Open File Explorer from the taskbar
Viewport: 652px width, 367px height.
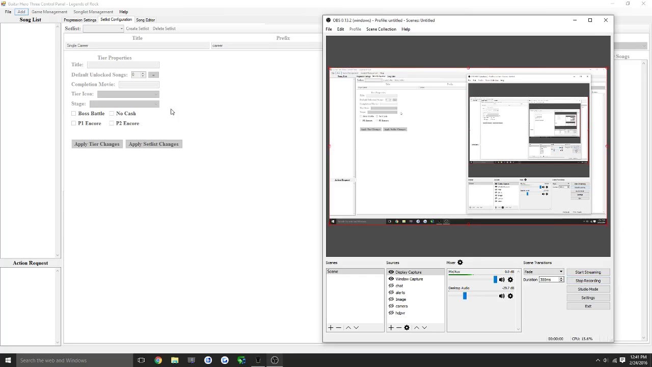tap(175, 360)
